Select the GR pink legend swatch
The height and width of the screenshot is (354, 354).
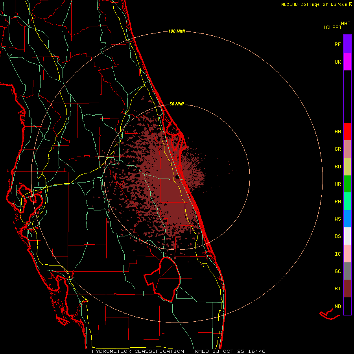347,149
